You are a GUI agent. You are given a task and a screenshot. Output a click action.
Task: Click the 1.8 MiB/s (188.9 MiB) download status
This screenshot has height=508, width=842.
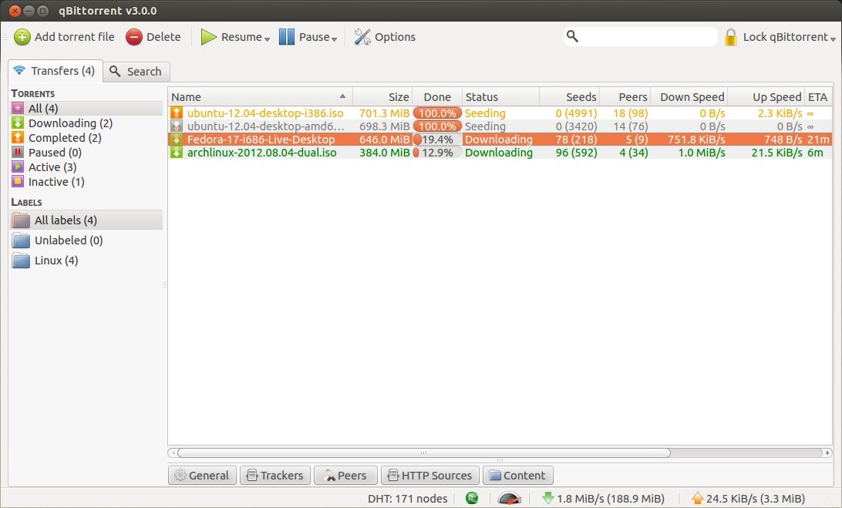coord(611,498)
